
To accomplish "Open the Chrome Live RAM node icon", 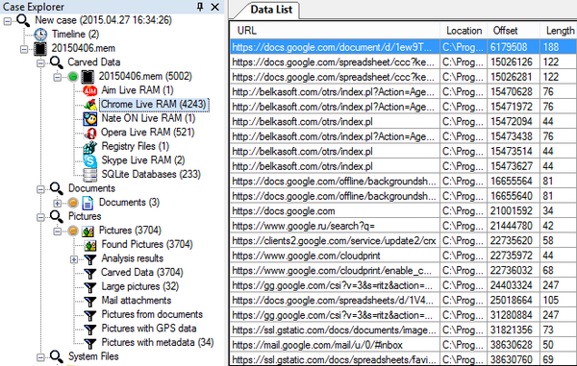I will 89,105.
